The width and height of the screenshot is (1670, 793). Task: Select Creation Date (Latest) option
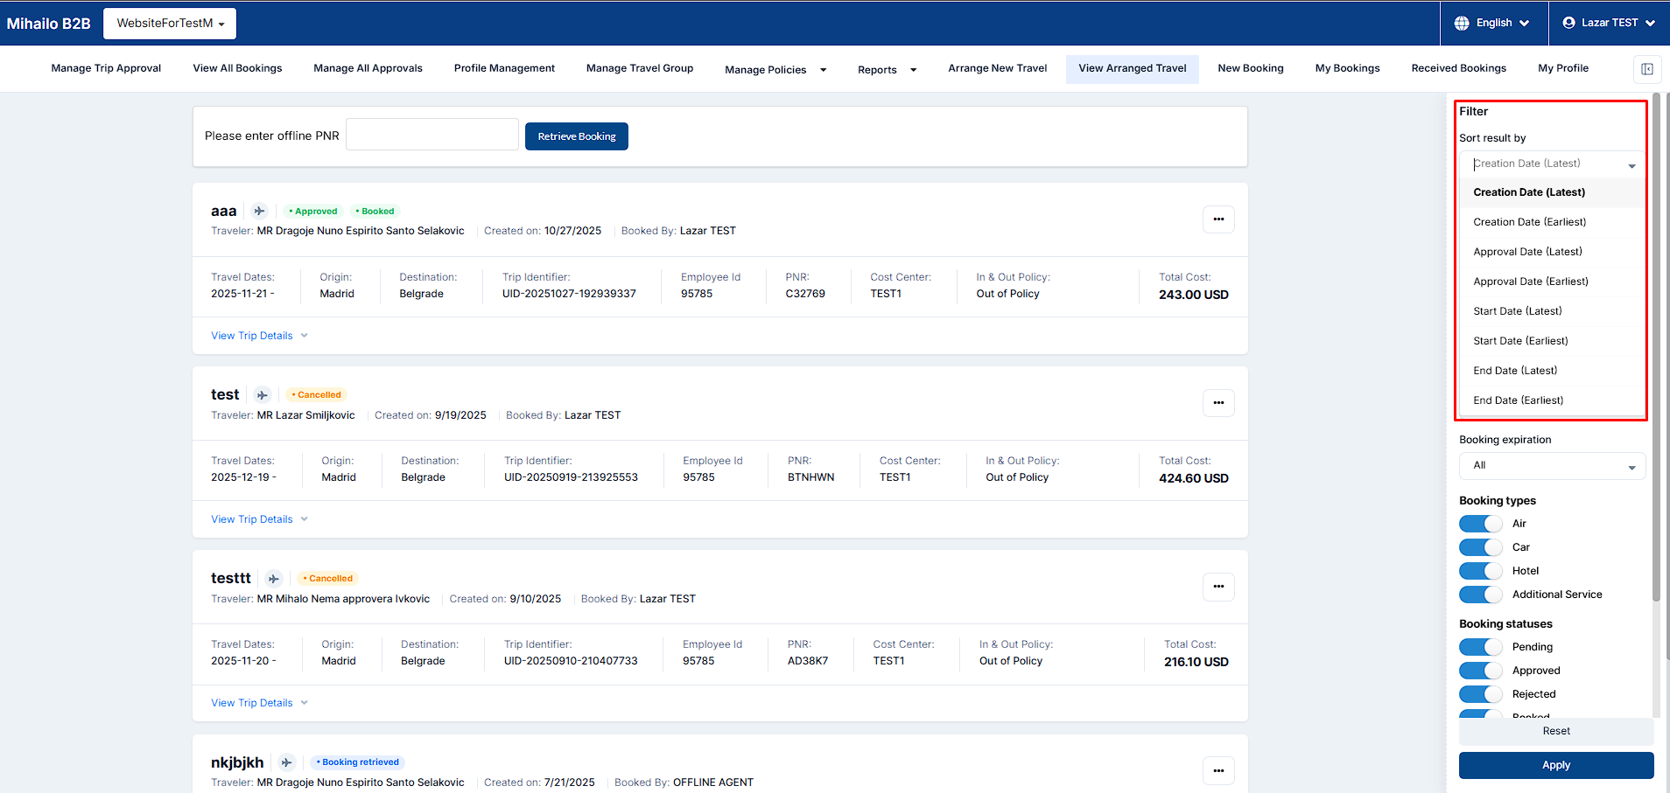click(x=1552, y=192)
